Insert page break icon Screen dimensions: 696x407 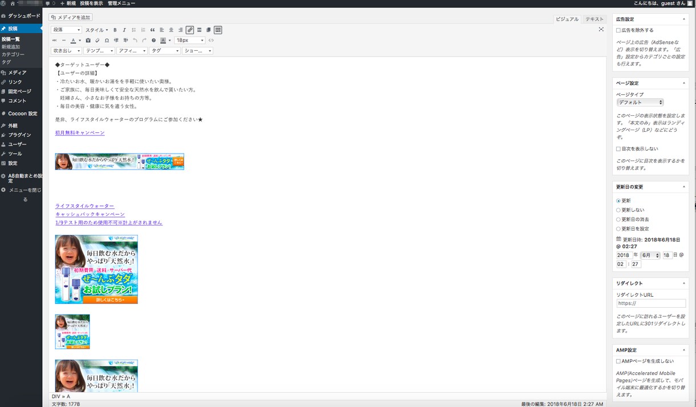(208, 30)
